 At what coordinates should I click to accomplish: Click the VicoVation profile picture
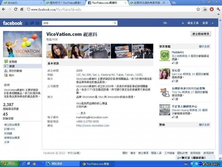coord(23,44)
